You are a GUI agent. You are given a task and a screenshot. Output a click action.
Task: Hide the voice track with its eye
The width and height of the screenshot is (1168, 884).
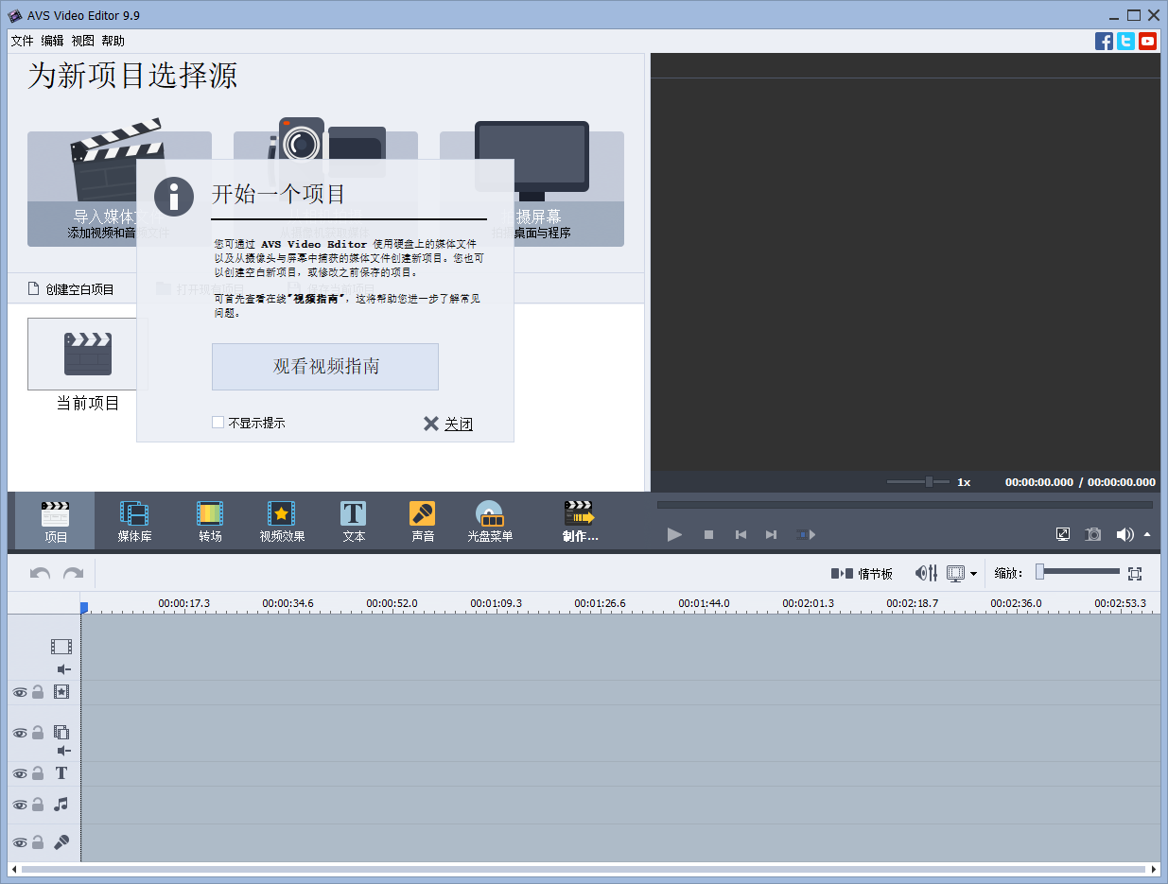(x=19, y=842)
